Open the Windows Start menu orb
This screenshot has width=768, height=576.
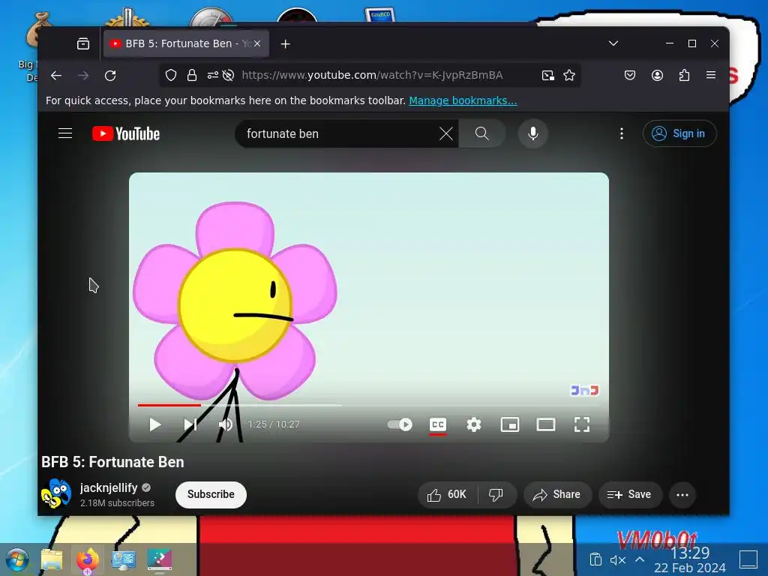[17, 559]
